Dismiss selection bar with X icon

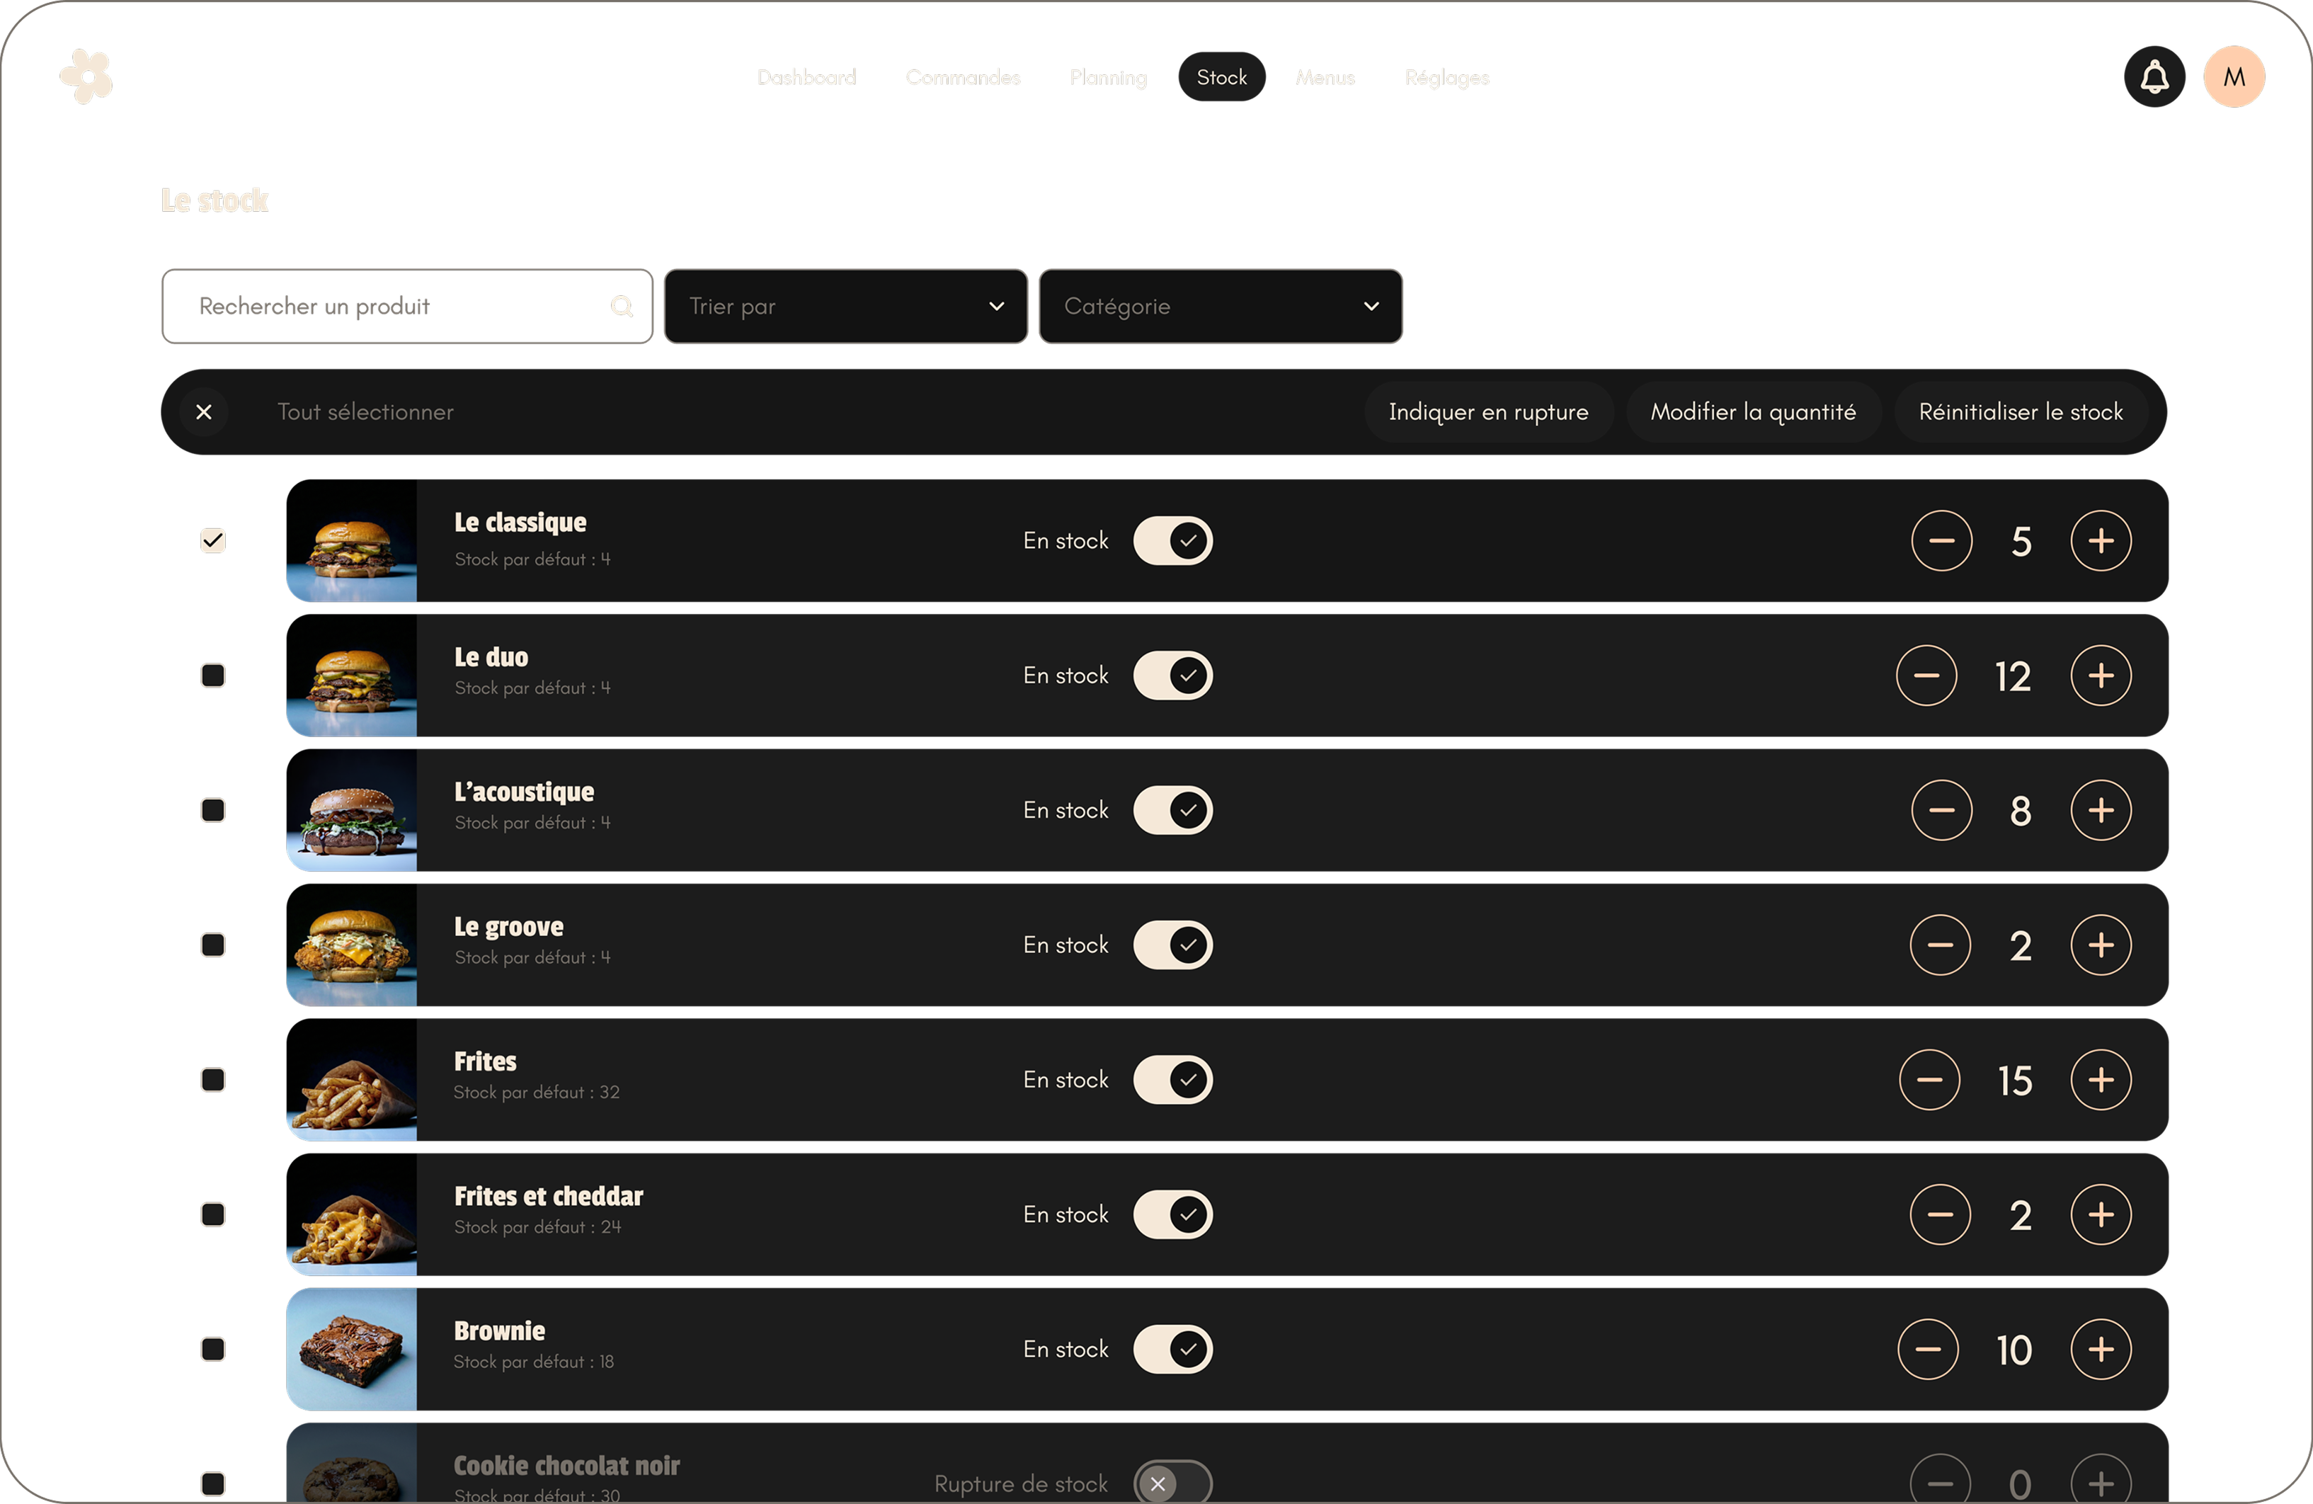[204, 412]
